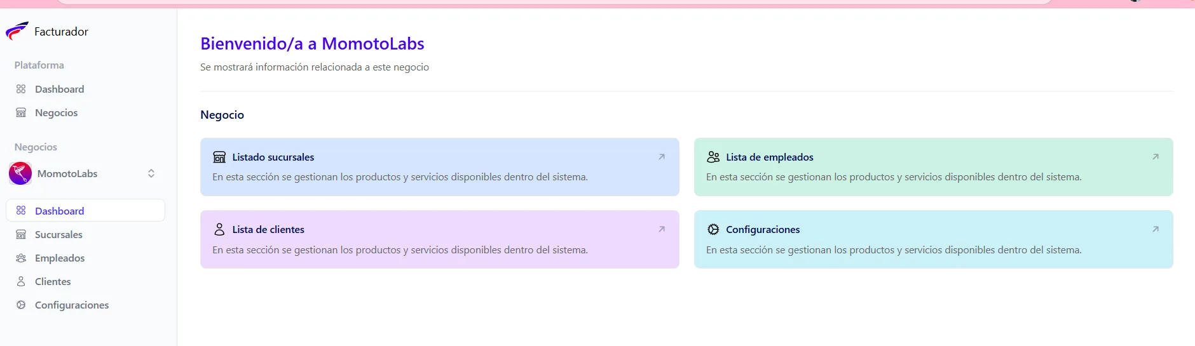Open the Configuraciones card title

[763, 229]
